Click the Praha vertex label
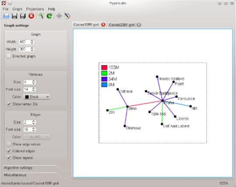This screenshot has width=236, height=187. click(169, 103)
